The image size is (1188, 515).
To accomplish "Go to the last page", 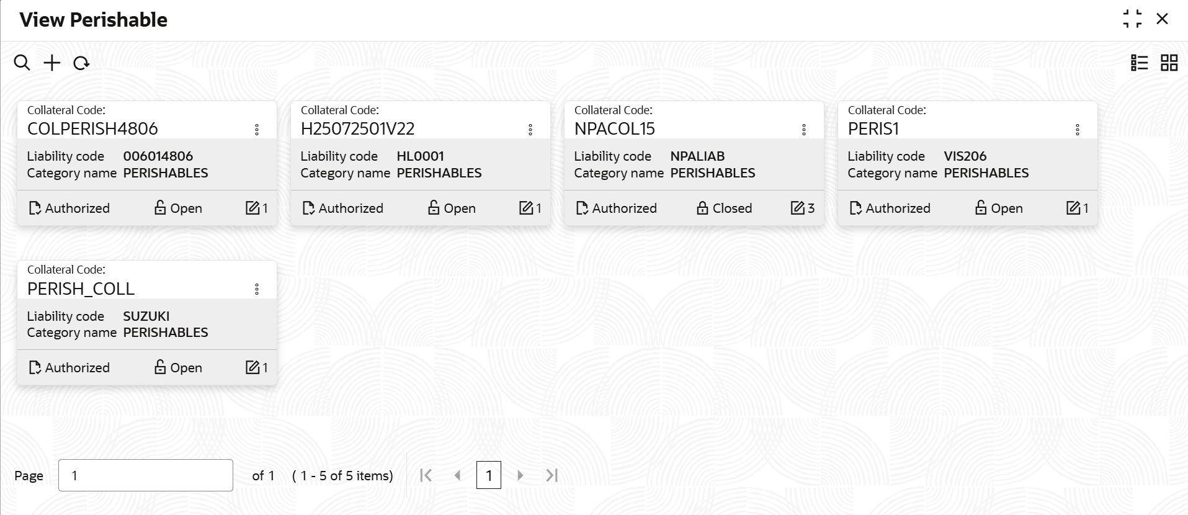I will pyautogui.click(x=552, y=475).
